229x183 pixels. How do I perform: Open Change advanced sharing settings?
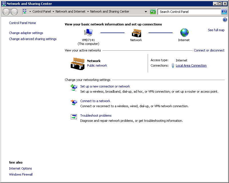(x=33, y=39)
